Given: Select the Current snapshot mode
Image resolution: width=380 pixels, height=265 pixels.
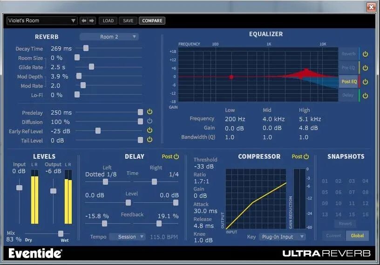Looking at the screenshot, I should (333, 235).
